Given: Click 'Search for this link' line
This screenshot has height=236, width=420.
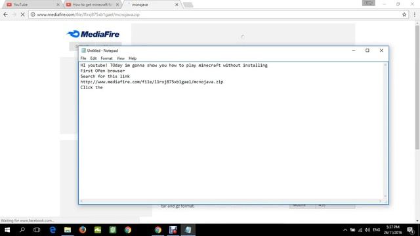Looking at the screenshot, I should tap(105, 76).
